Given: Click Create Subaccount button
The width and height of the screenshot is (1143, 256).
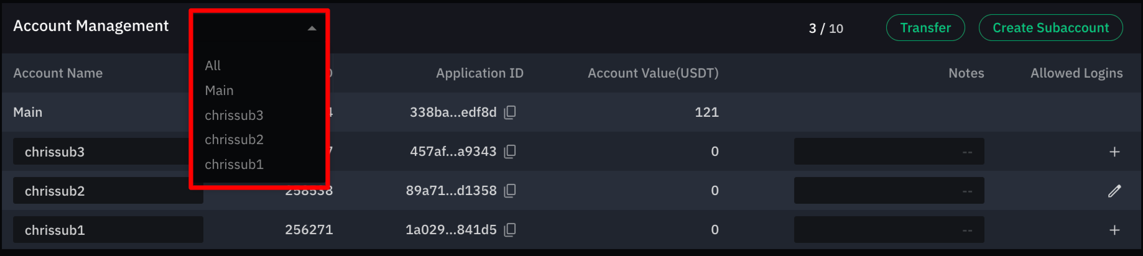Looking at the screenshot, I should click(1050, 28).
